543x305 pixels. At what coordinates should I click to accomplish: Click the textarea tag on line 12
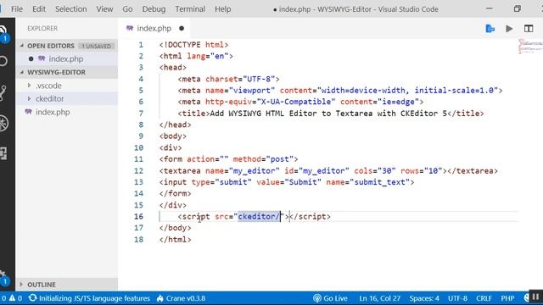click(328, 171)
